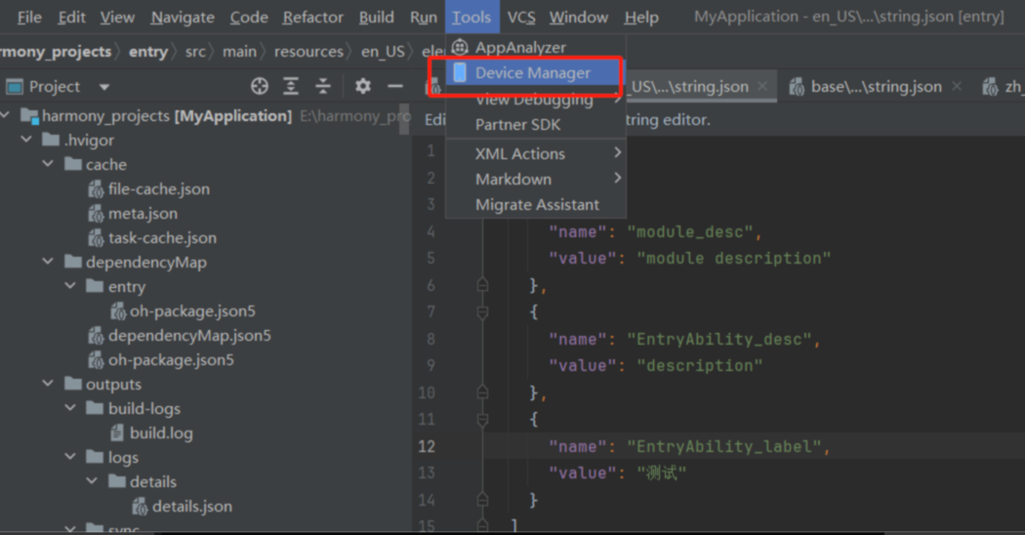Collapse the details folder
This screenshot has height=535, width=1025.
pyautogui.click(x=93, y=480)
